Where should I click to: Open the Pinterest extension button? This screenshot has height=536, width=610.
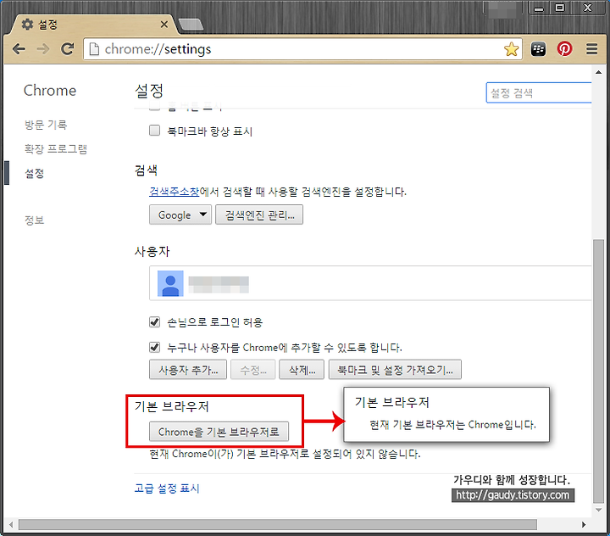[x=564, y=49]
